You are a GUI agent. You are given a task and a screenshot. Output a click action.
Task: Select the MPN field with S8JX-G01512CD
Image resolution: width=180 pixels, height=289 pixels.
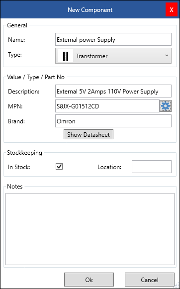[x=107, y=106]
